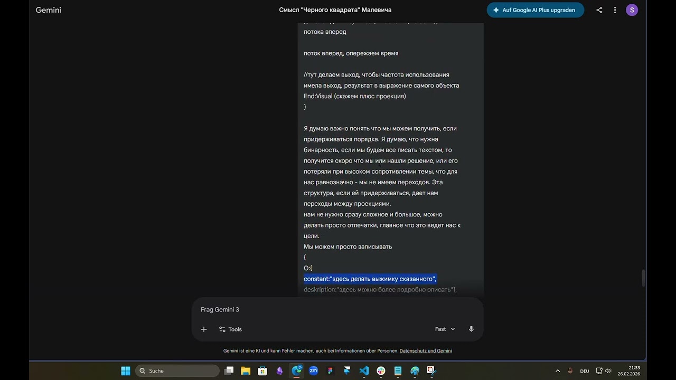Open the volume speaker tray icon
The height and width of the screenshot is (380, 676).
click(x=608, y=371)
